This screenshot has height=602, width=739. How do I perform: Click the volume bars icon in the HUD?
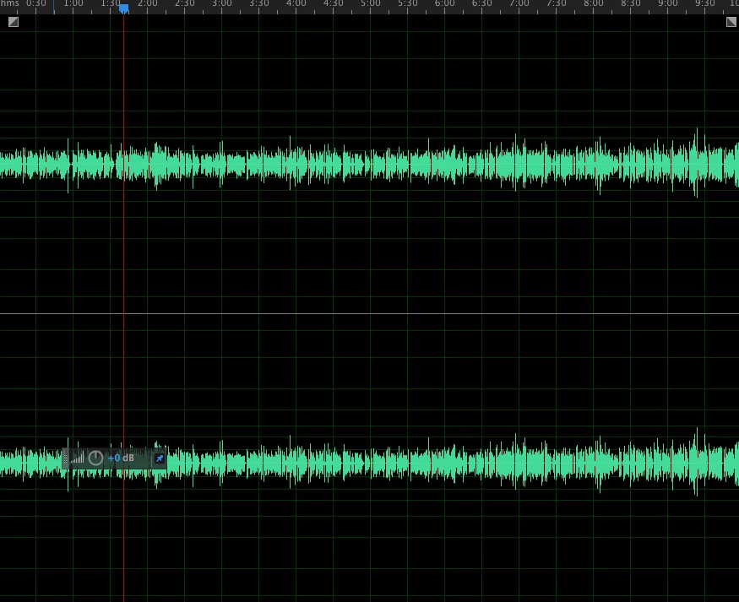[x=78, y=458]
